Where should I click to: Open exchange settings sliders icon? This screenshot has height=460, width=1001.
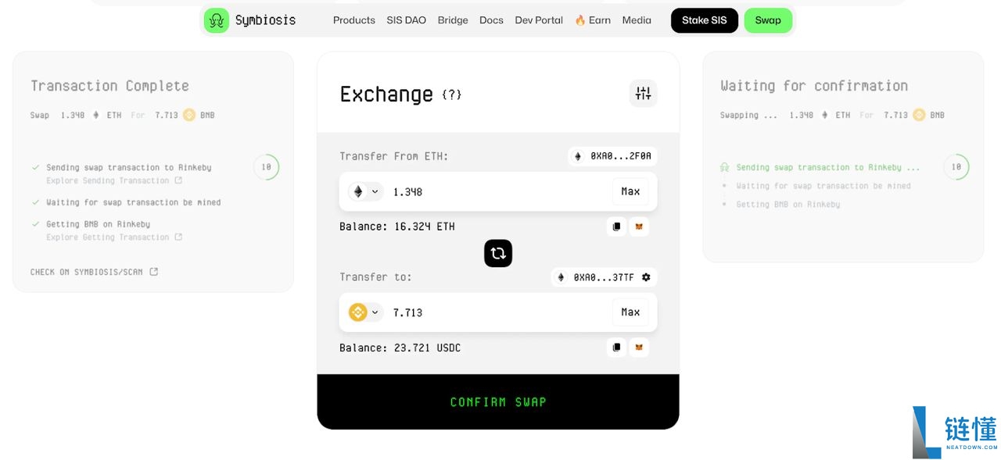pyautogui.click(x=643, y=94)
